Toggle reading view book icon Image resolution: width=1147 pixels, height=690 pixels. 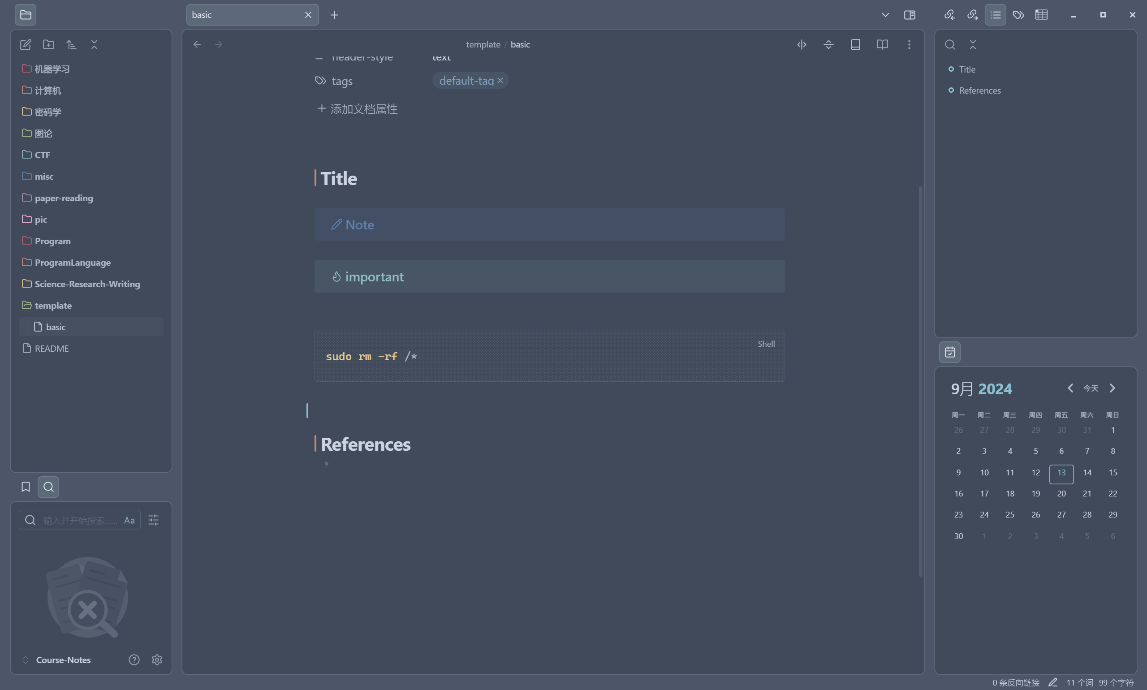pyautogui.click(x=882, y=45)
